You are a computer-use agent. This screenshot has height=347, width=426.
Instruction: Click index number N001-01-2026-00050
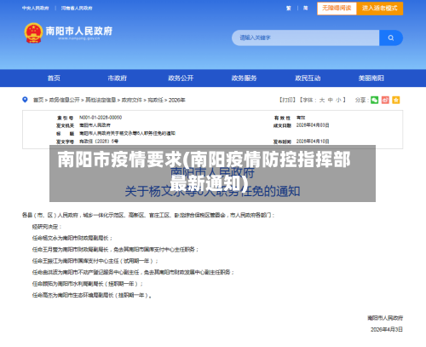pos(101,118)
